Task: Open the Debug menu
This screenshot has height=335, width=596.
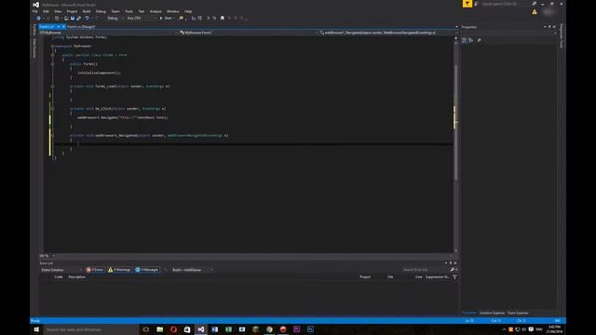Action: tap(101, 11)
